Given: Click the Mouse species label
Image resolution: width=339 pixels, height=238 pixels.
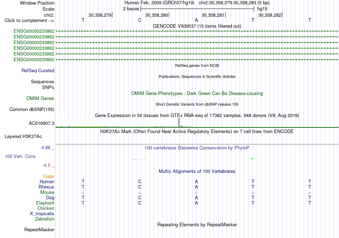Looking at the screenshot, I should click(47, 192).
